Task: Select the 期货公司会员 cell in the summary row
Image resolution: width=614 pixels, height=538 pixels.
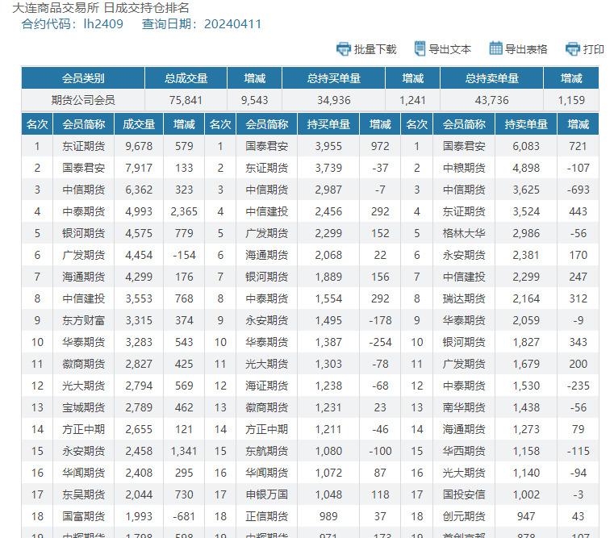Action: [x=83, y=101]
